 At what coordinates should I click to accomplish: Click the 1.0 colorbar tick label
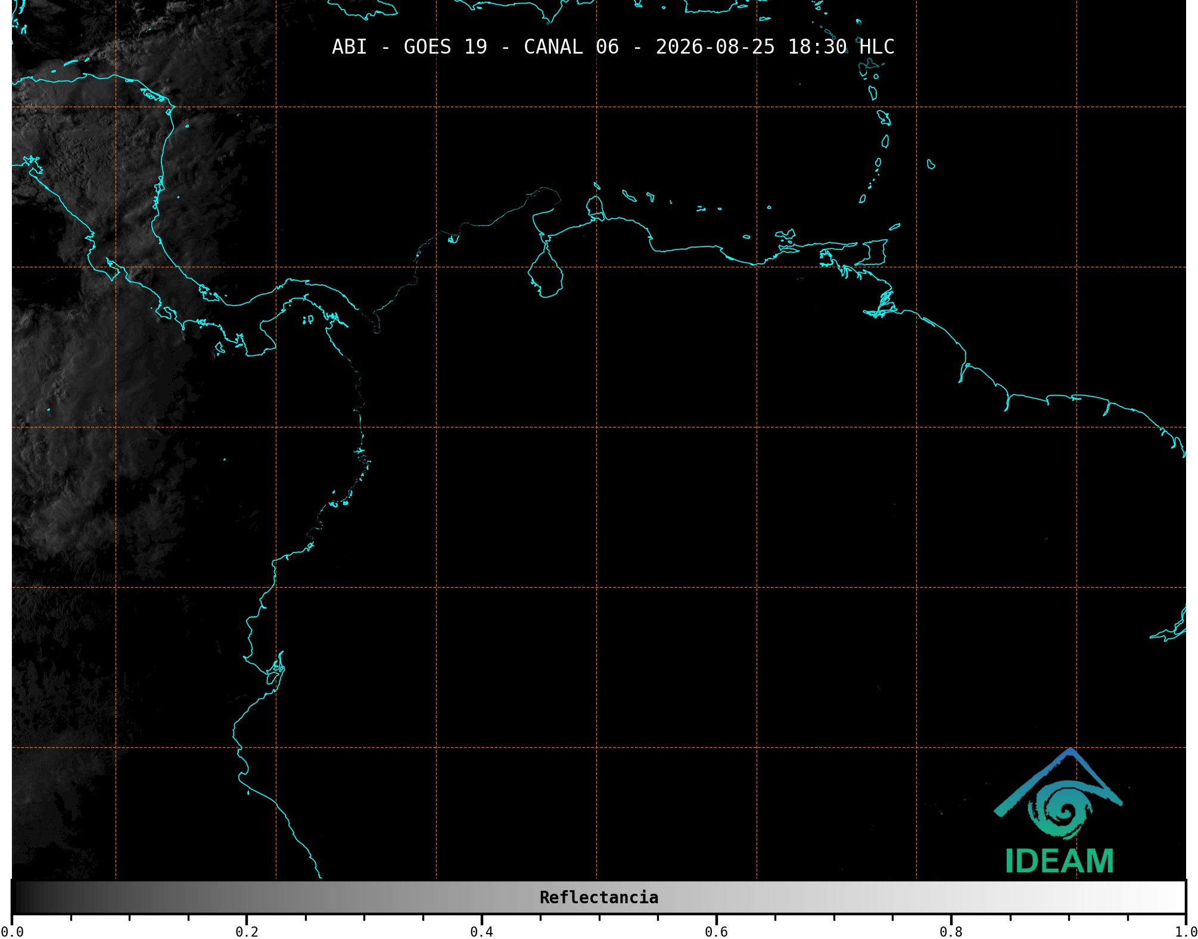click(1185, 932)
